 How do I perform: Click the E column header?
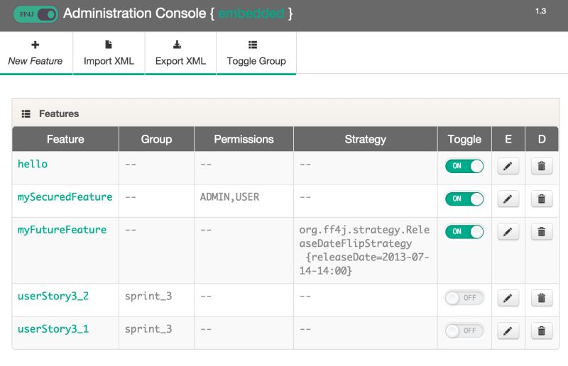(508, 139)
